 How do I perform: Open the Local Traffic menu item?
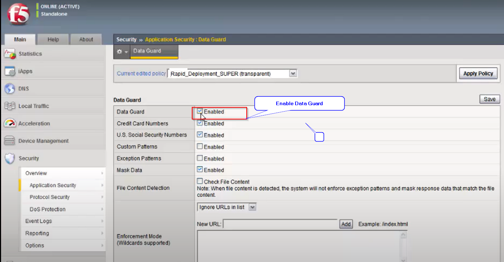point(34,106)
